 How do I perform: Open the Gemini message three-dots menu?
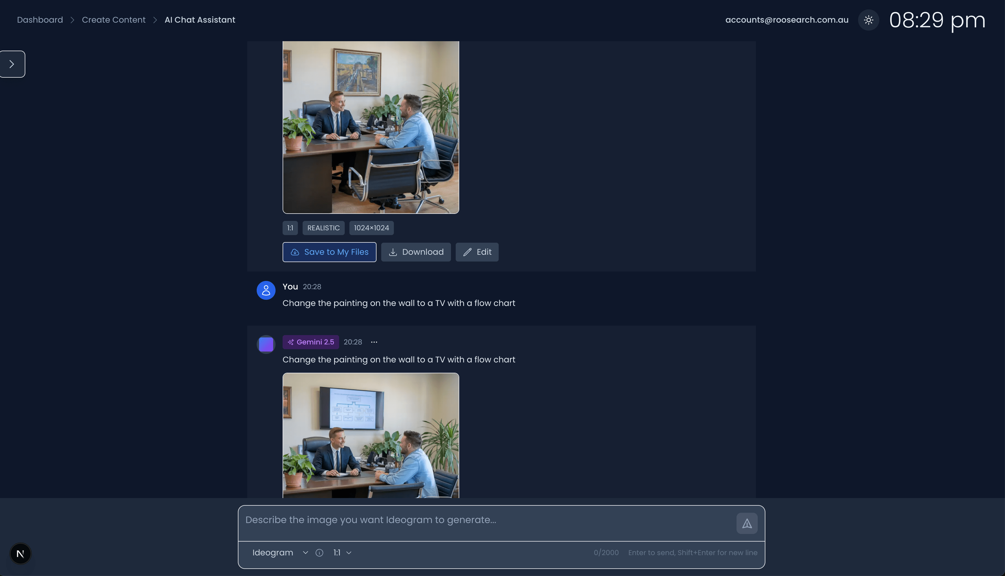(x=374, y=342)
